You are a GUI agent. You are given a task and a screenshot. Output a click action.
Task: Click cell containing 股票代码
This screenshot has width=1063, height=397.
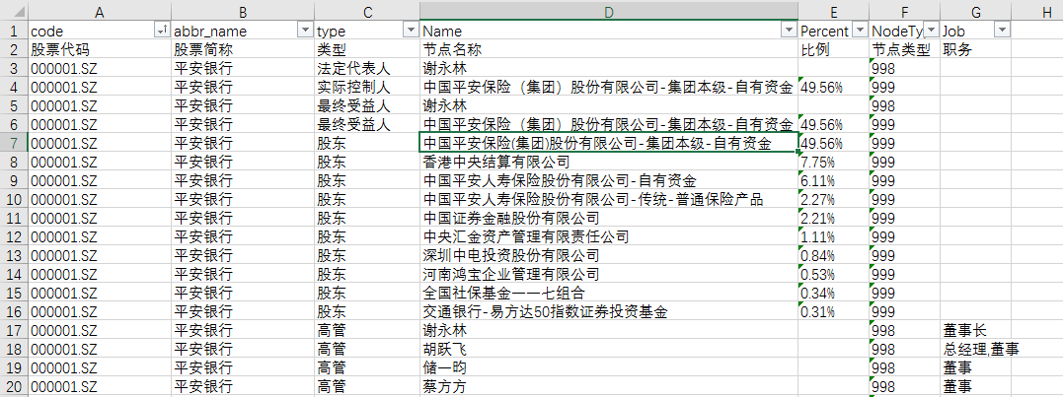pyautogui.click(x=100, y=49)
